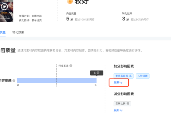Click the 行业基准 label
The width and height of the screenshot is (171, 113).
[63, 66]
